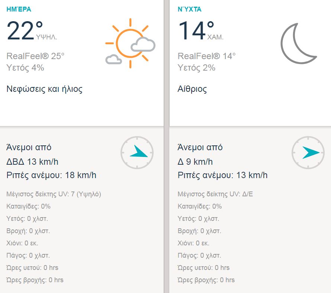This screenshot has width=331, height=293.
Task: Click the daytime wind direction compass
Action: point(137,152)
